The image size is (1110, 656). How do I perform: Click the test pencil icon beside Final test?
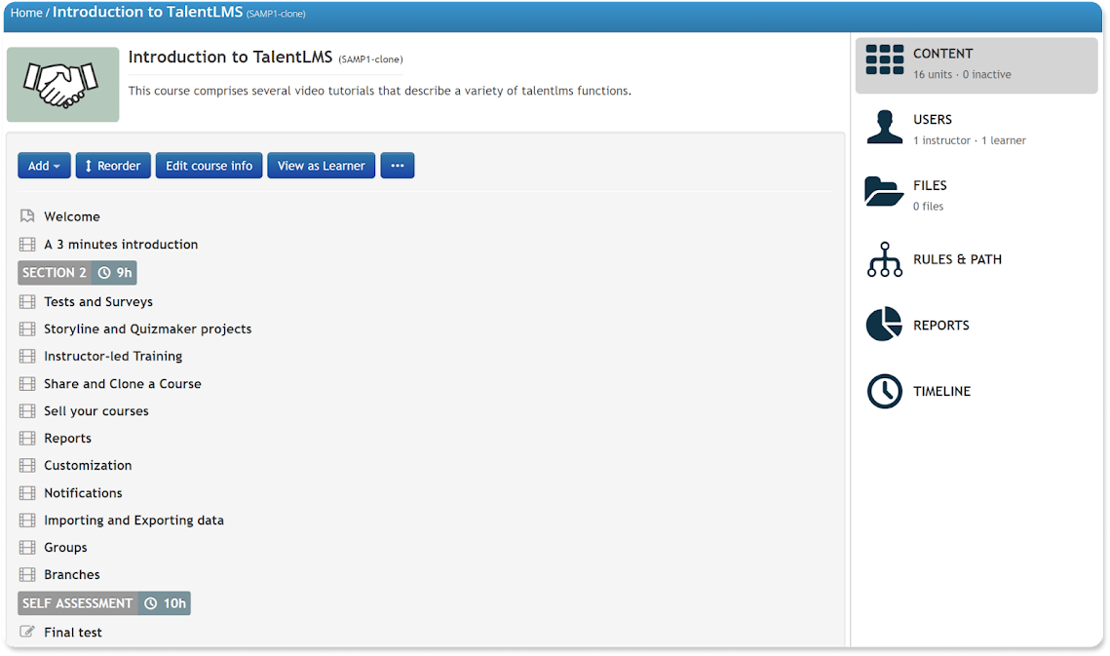click(27, 632)
